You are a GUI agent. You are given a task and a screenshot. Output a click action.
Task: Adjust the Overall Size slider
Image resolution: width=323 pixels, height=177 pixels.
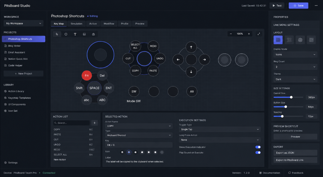[x=288, y=97]
